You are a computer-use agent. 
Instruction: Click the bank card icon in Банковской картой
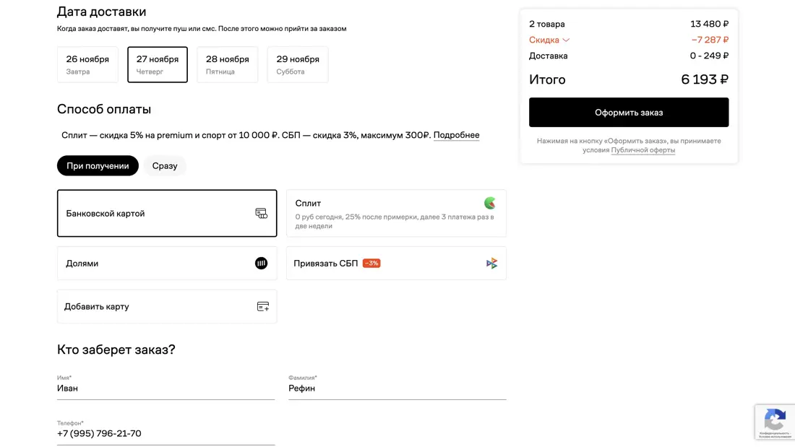pos(261,213)
